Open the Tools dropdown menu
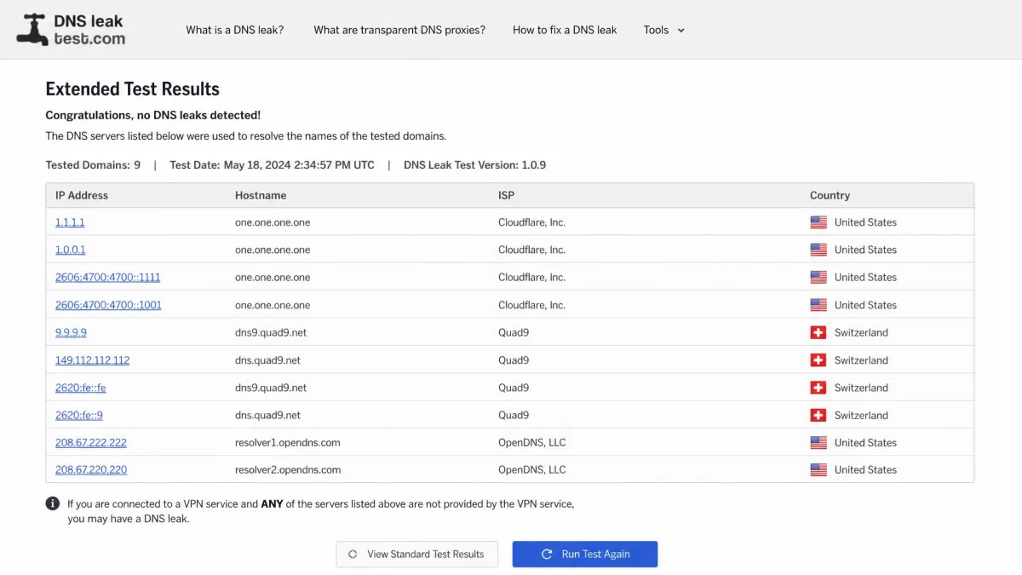This screenshot has width=1022, height=575. coord(664,30)
